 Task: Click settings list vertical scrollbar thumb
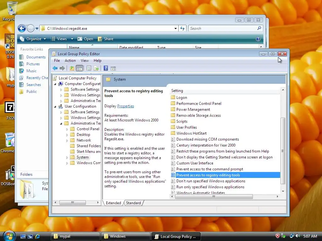pyautogui.click(x=283, y=151)
